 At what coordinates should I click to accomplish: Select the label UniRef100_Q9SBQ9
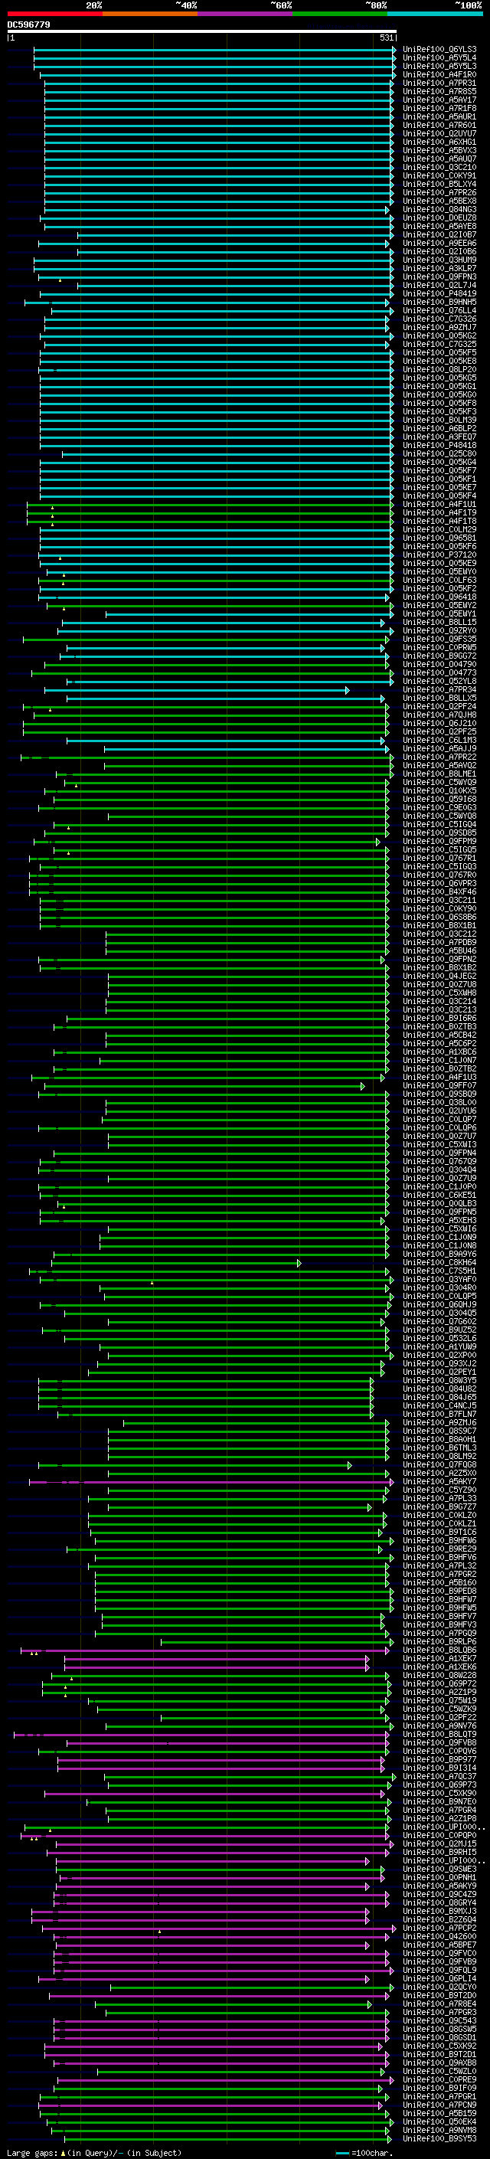(x=439, y=1094)
